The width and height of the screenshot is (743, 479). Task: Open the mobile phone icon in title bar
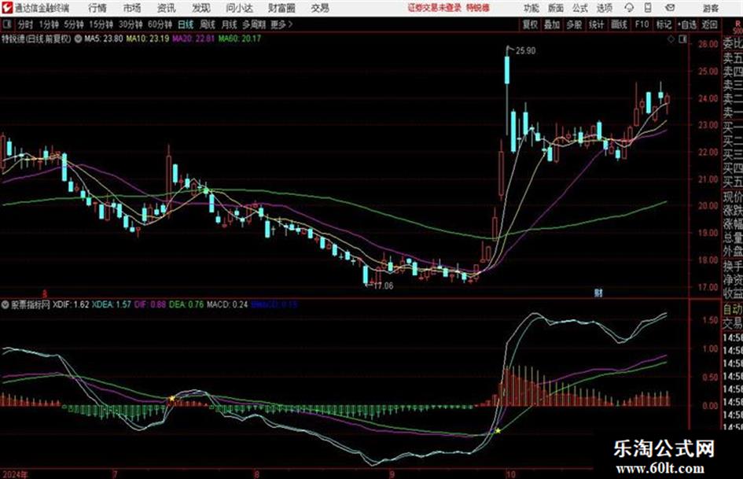click(x=648, y=8)
